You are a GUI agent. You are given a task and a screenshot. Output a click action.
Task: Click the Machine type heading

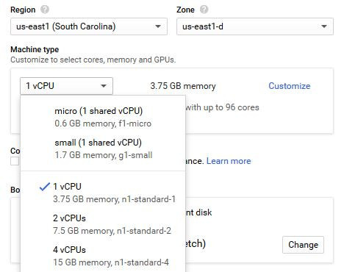tap(35, 49)
